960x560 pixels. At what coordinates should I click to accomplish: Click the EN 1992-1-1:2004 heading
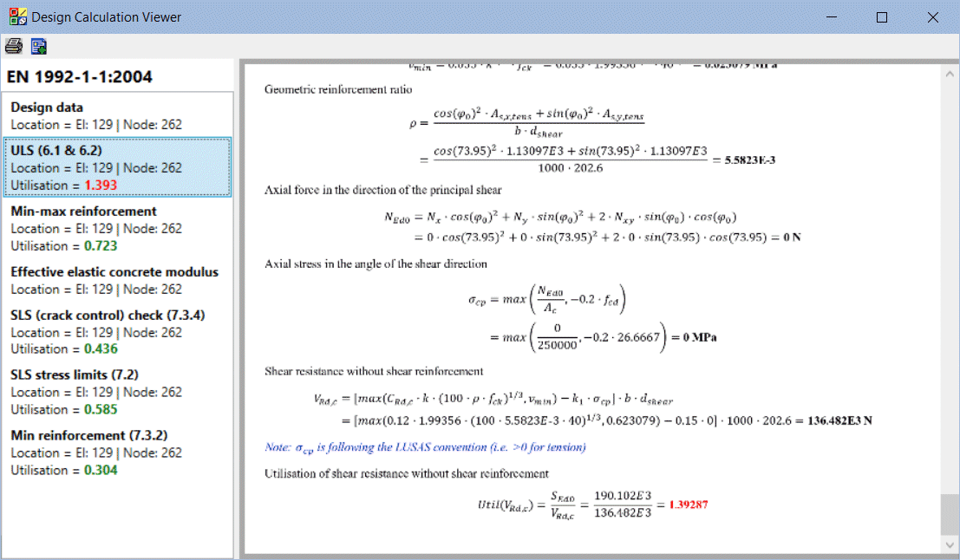[x=80, y=77]
